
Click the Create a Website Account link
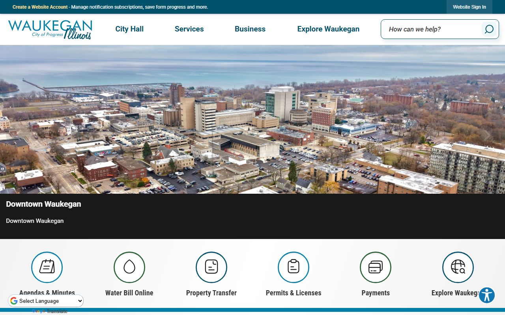point(40,7)
